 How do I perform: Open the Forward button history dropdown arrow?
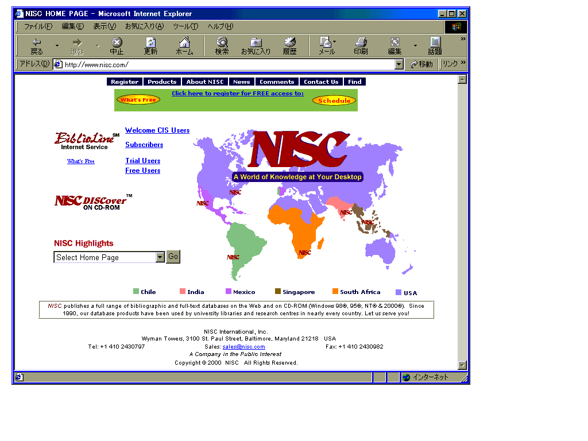(98, 46)
